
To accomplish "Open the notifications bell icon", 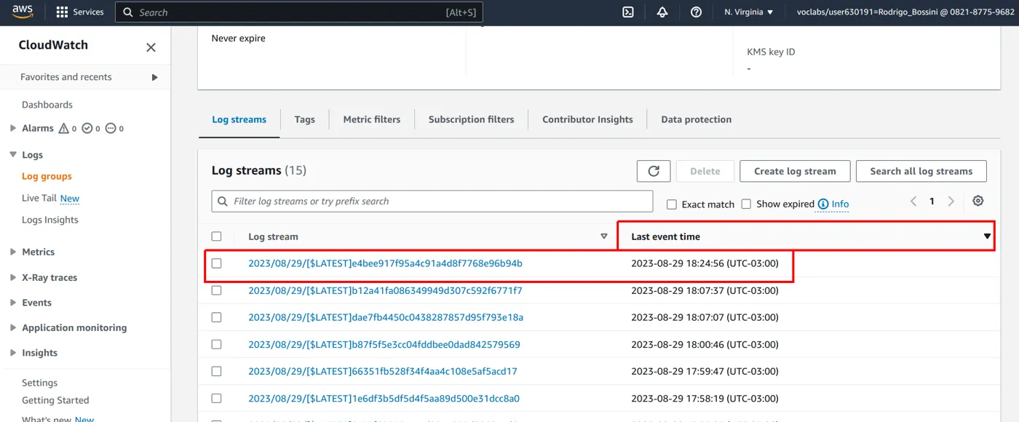I will tap(662, 12).
